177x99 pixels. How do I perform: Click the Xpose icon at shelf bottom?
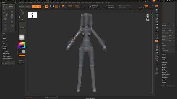157,73
